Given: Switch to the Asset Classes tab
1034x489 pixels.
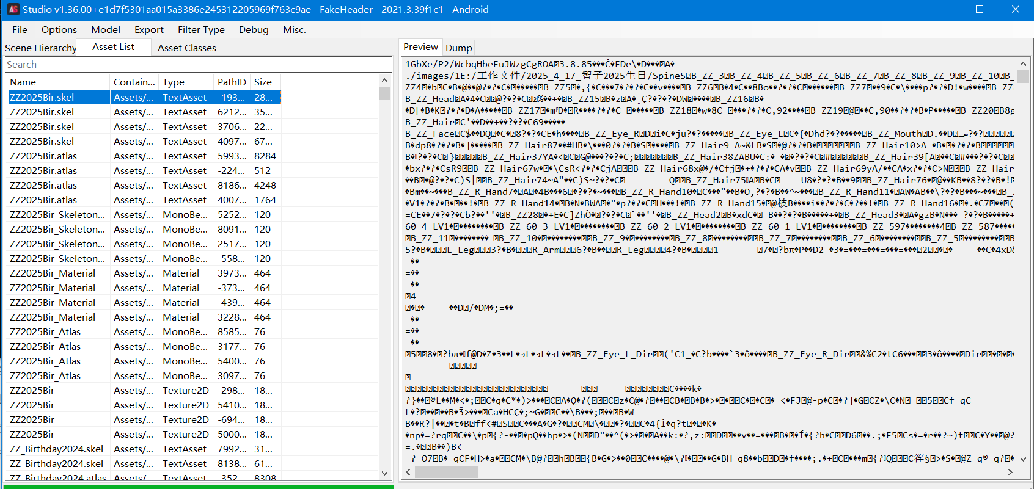Looking at the screenshot, I should coord(186,48).
